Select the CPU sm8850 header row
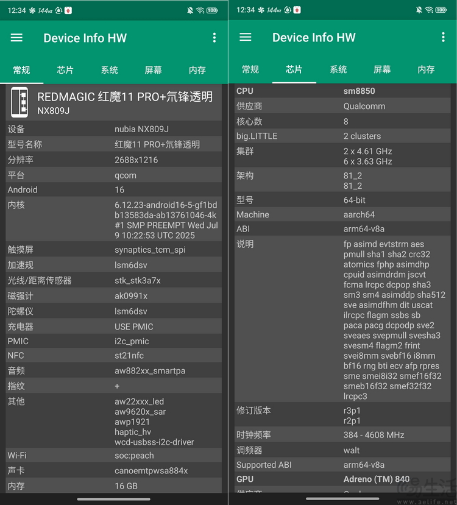 [342, 91]
